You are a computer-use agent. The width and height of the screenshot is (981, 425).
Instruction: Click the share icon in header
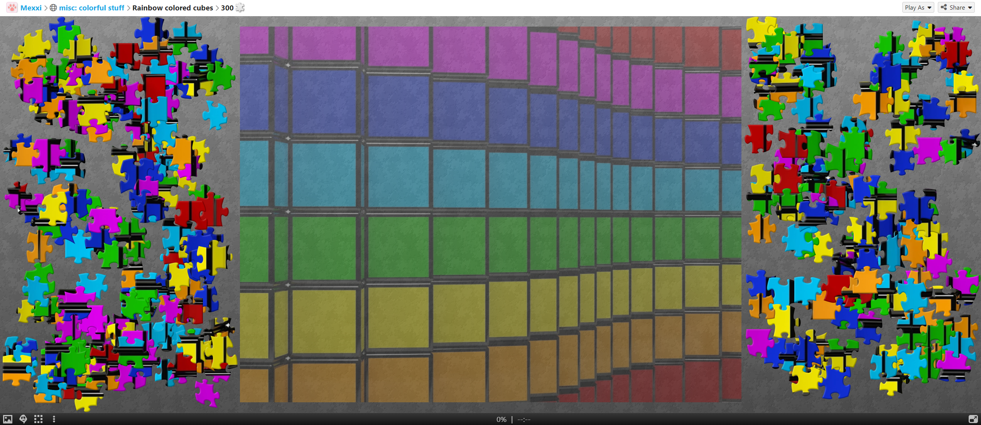(x=944, y=7)
